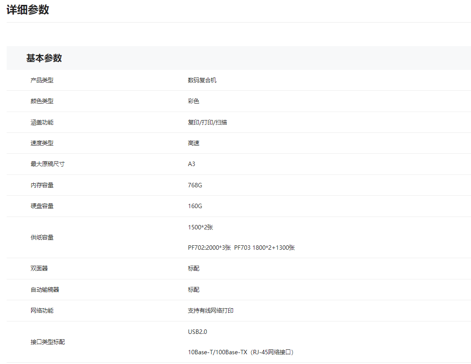Select the 彩色 color type value

(194, 101)
